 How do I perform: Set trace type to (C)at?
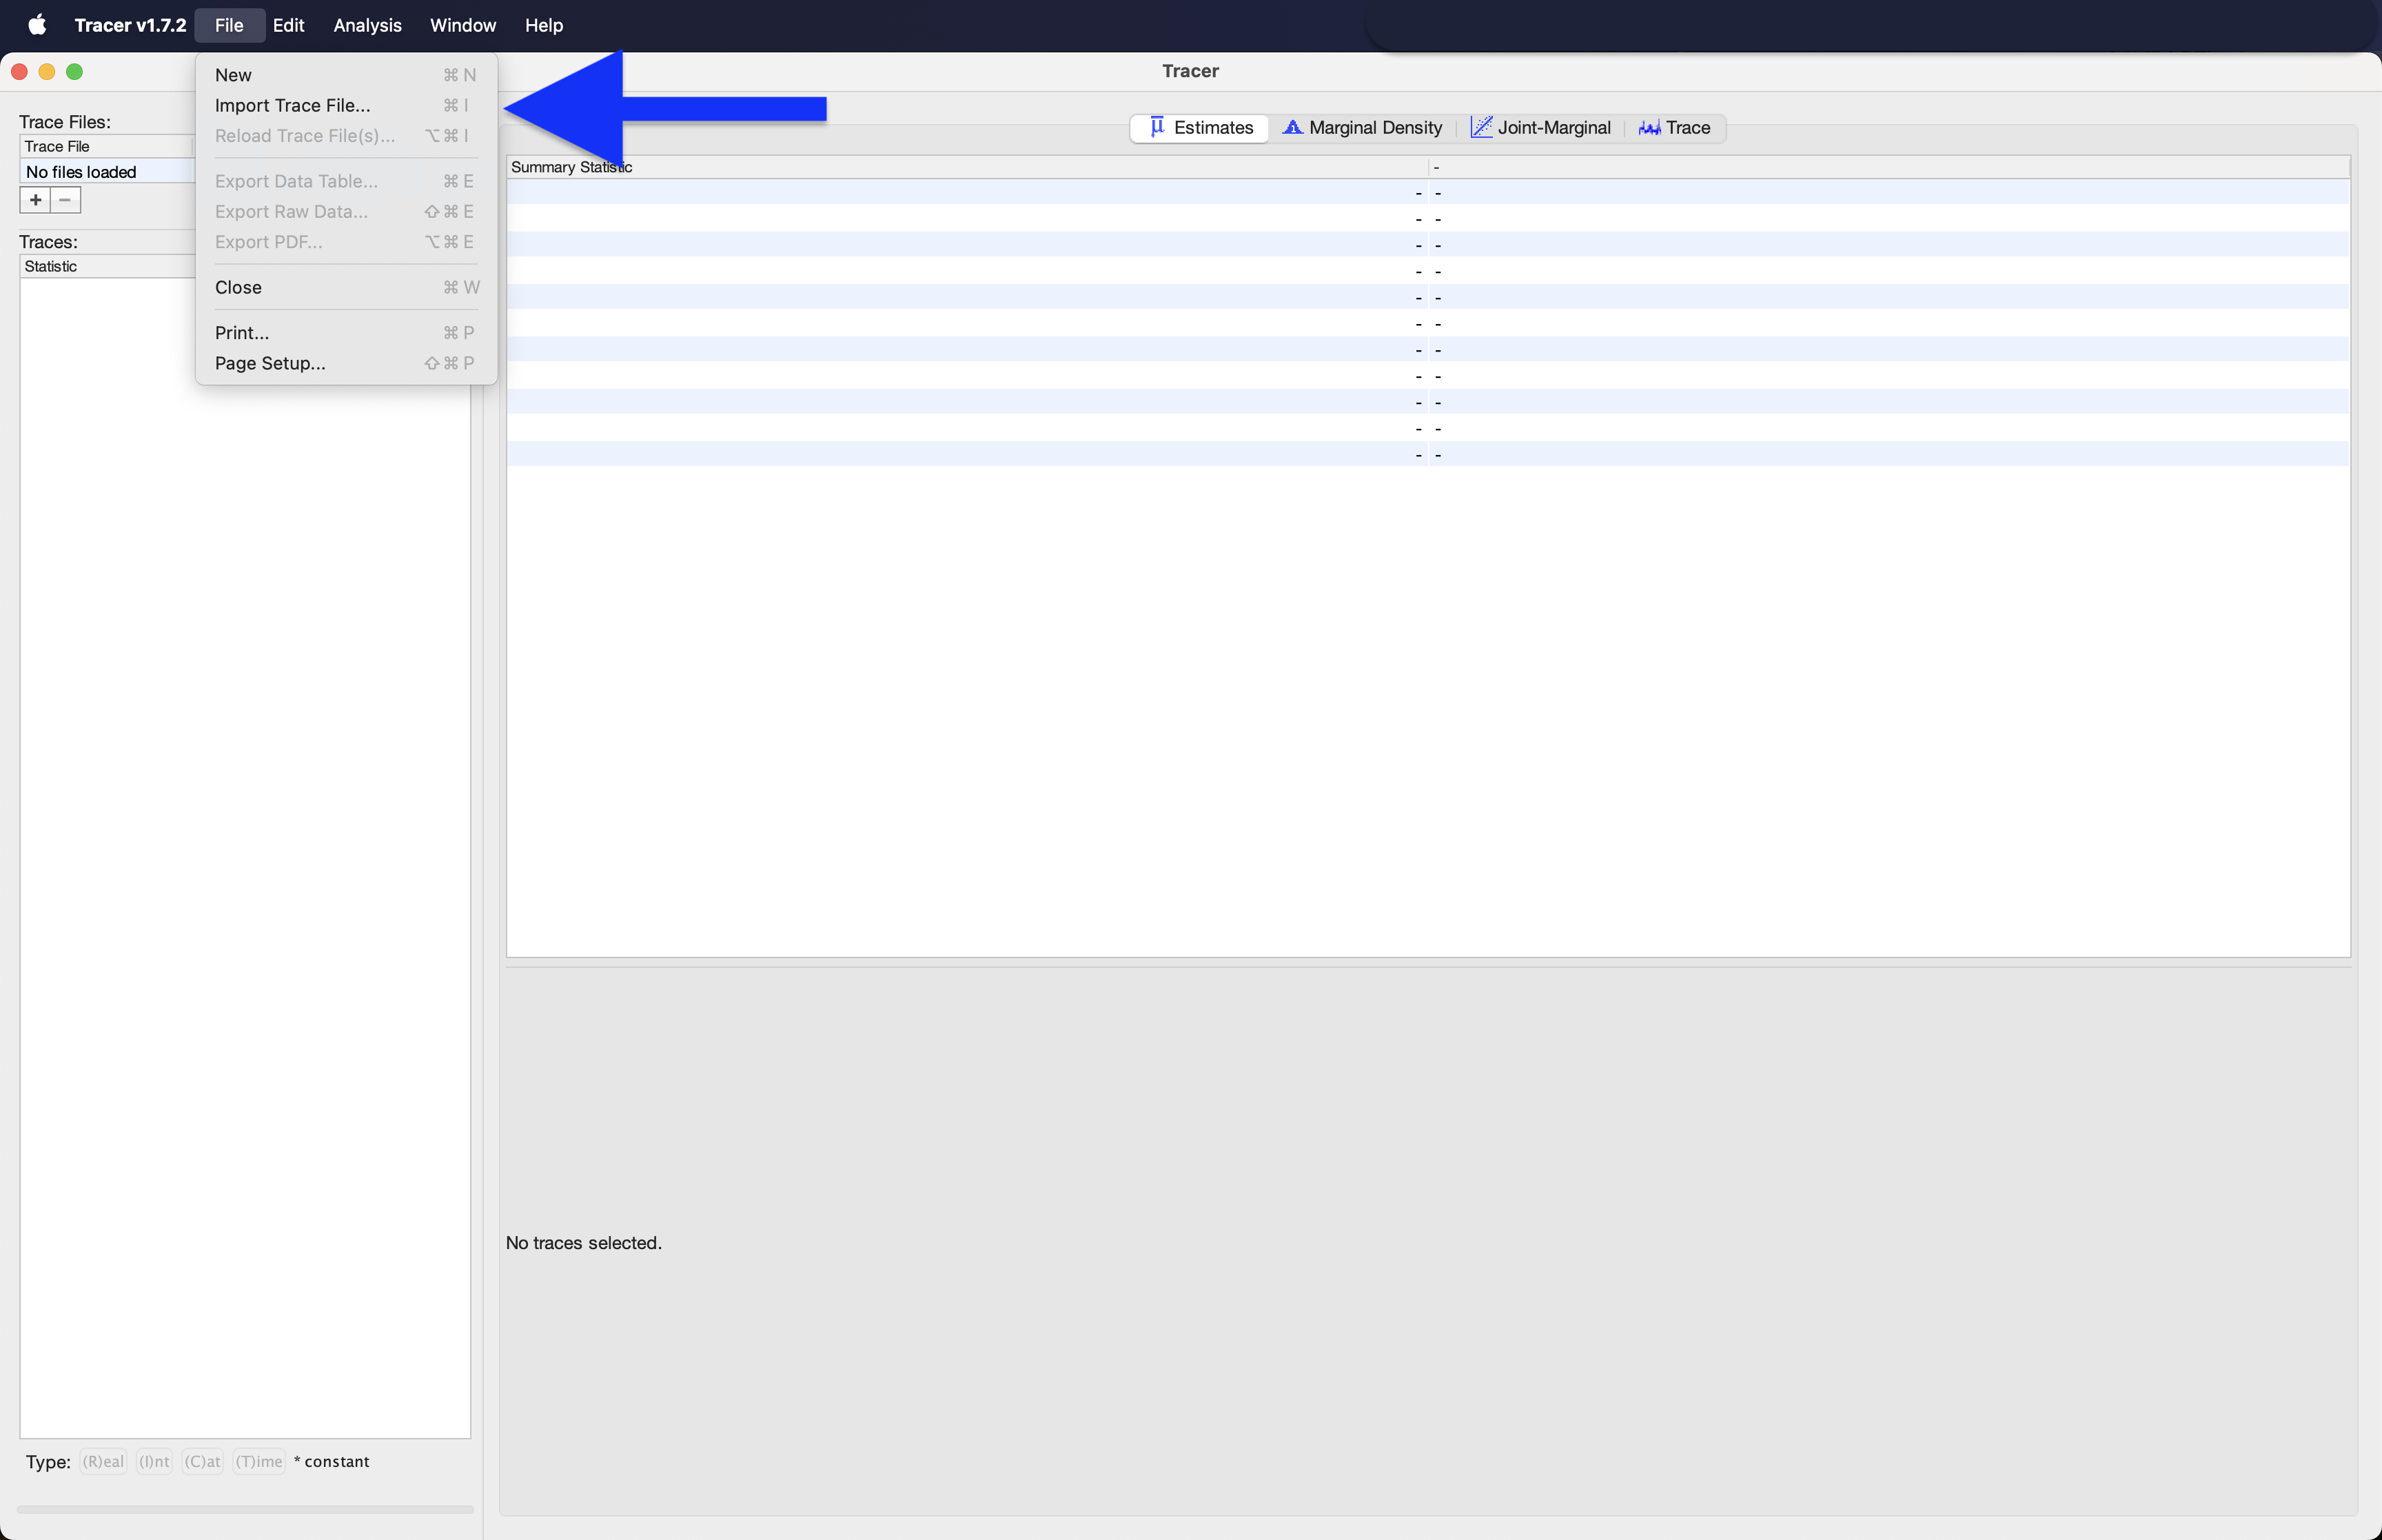coord(202,1461)
